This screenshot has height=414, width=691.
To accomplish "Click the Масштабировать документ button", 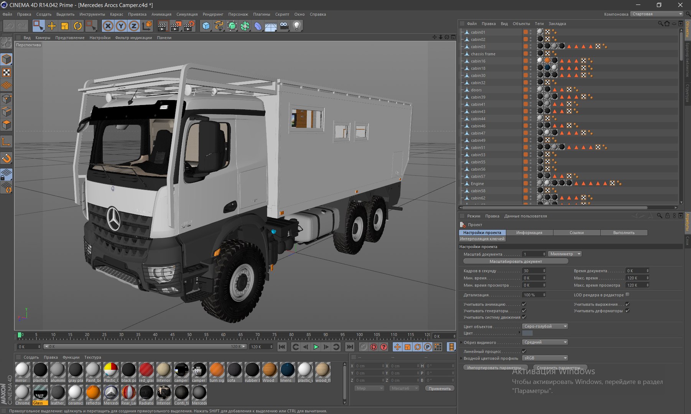I will click(x=516, y=261).
